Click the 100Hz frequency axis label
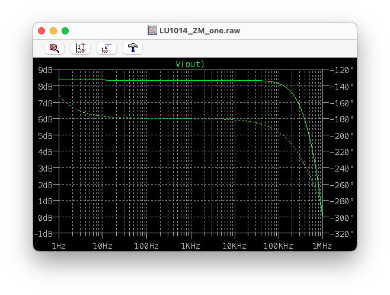This screenshot has width=390, height=295. point(146,246)
